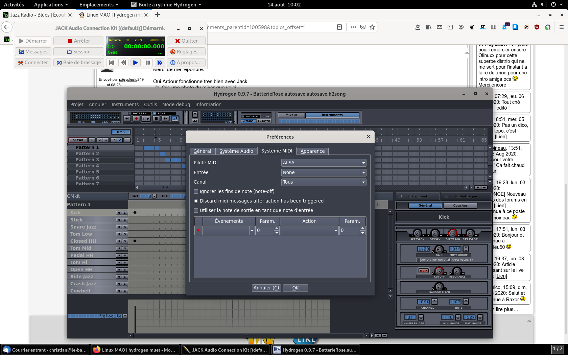
Task: Expand the Entrée MIDI input dropdown
Action: point(324,172)
